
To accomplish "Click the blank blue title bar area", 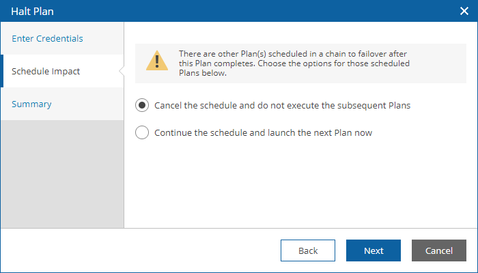I will coord(256,11).
